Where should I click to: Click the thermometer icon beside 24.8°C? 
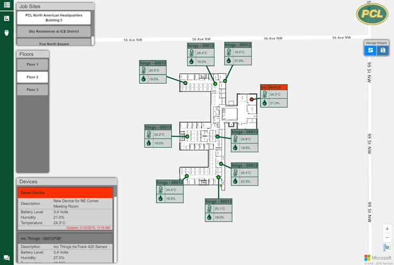[x=235, y=139]
